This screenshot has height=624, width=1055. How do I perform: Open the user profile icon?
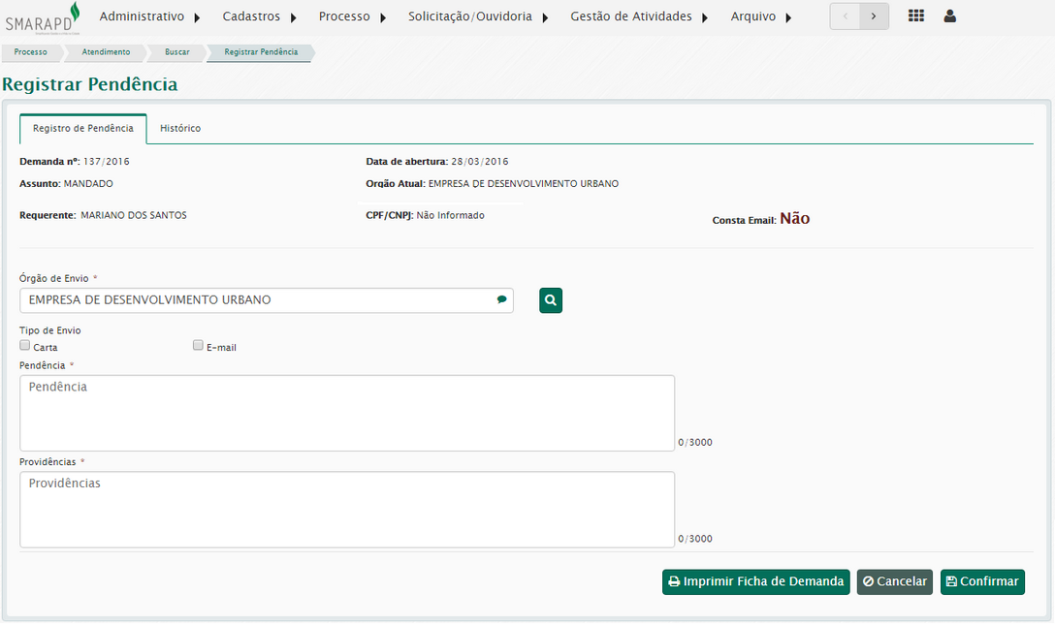tap(949, 16)
